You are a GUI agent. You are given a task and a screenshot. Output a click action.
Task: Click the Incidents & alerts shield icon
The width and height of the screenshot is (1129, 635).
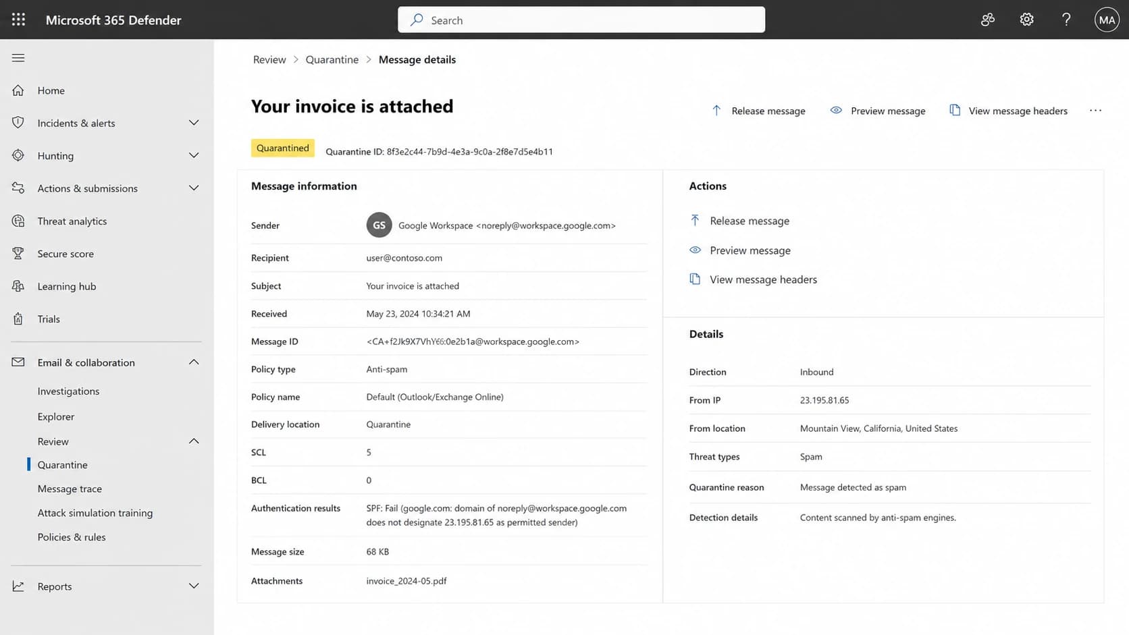pyautogui.click(x=18, y=123)
